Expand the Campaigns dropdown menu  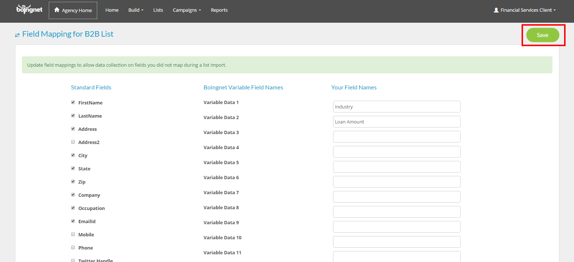tap(187, 10)
